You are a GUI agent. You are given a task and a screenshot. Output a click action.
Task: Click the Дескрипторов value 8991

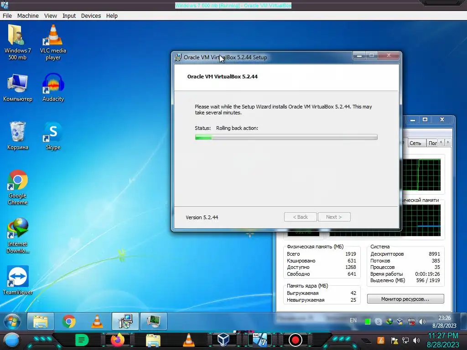coord(434,254)
